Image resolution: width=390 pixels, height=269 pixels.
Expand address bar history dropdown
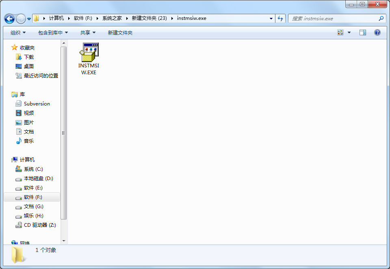[271, 18]
